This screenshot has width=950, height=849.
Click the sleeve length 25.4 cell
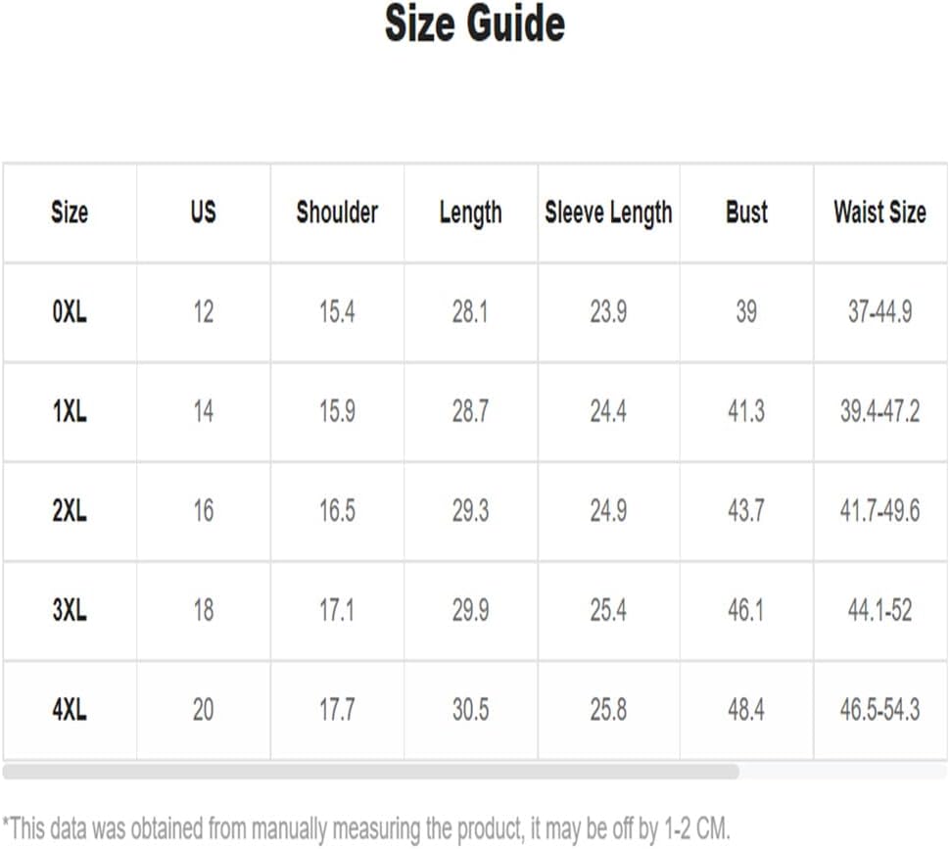[x=608, y=610]
